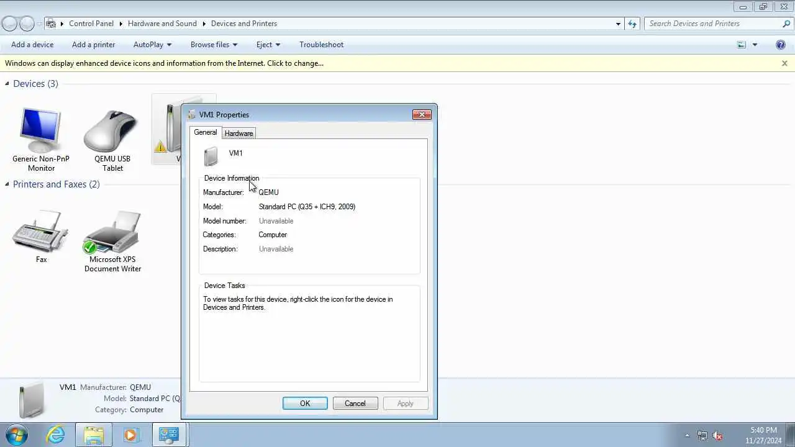795x447 pixels.
Task: Click the refresh button beside address bar
Action: (632, 24)
